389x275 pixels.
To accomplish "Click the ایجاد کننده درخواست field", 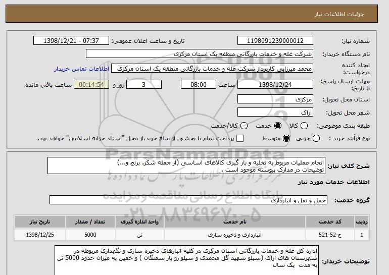I will pos(212,69).
